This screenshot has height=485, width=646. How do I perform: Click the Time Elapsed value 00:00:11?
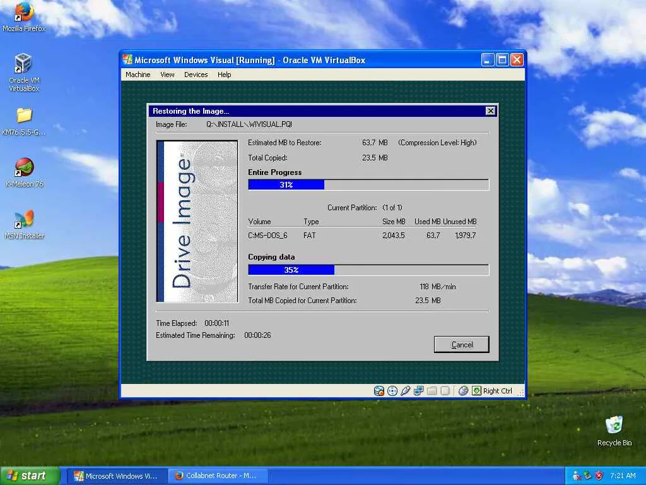[217, 323]
